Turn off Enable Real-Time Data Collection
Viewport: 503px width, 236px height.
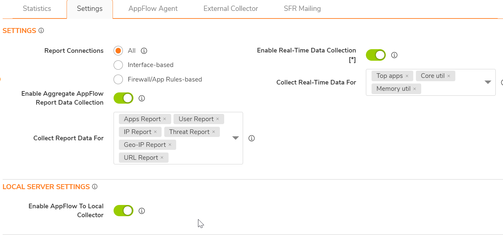pyautogui.click(x=376, y=55)
